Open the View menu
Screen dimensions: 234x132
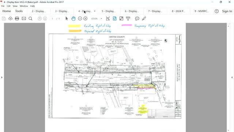click(15, 6)
